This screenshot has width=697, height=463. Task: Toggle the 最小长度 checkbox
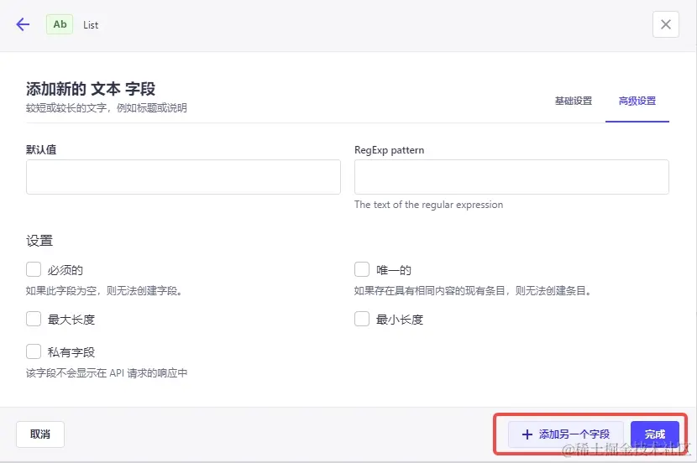[362, 319]
